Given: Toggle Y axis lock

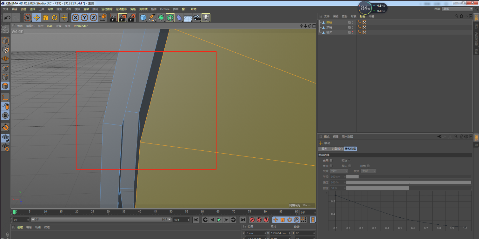Looking at the screenshot, I should 84,18.
